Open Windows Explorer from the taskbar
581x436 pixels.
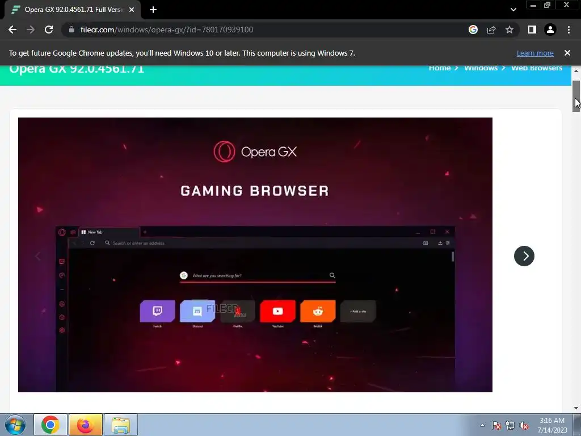(x=121, y=425)
